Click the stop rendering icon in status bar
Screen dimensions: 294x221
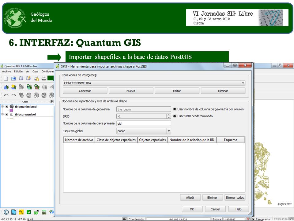248,219
